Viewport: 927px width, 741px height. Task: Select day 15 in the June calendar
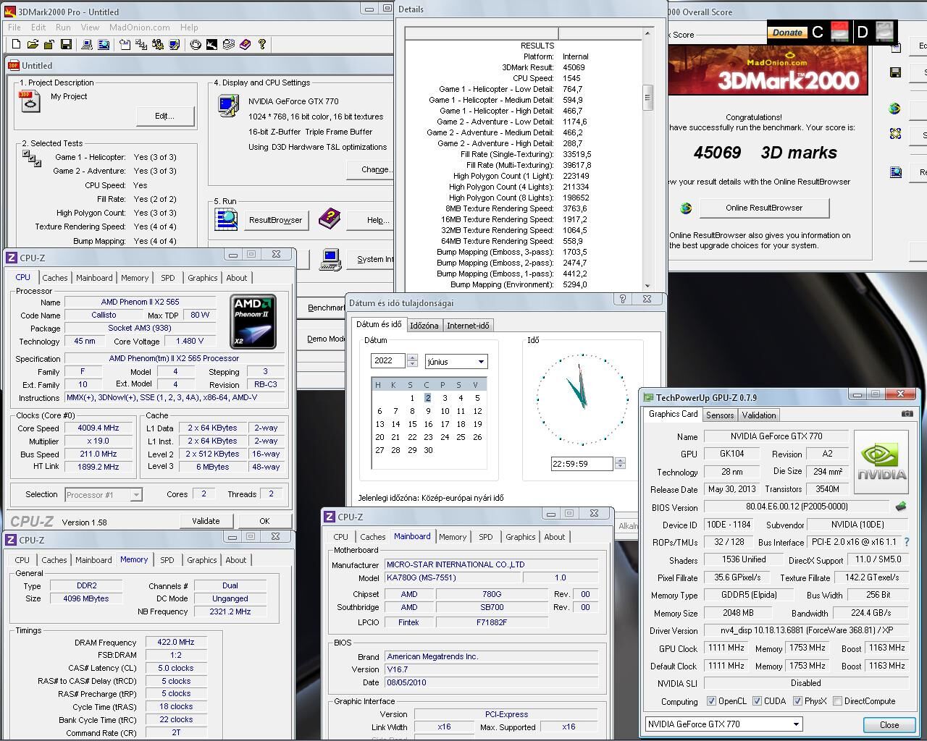click(x=412, y=424)
